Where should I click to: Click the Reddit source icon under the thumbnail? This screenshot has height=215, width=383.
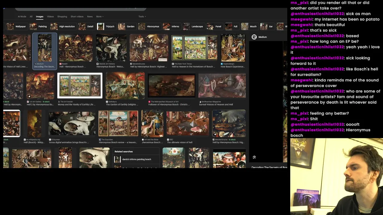point(60,64)
